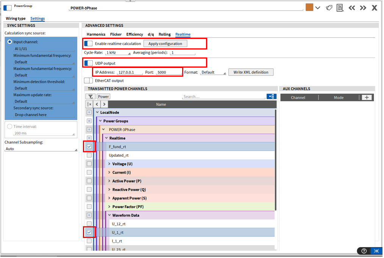Screen dimensions: 384x258
Task: Switch to the Wiring type tab
Action: click(x=16, y=19)
